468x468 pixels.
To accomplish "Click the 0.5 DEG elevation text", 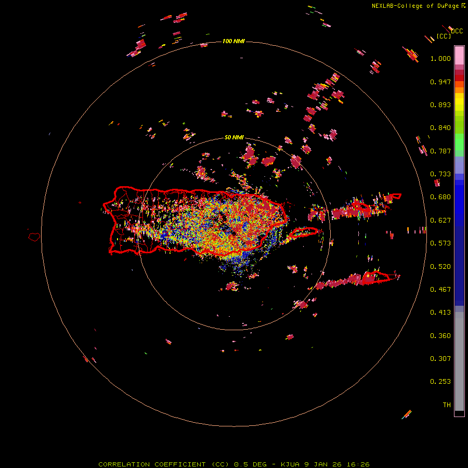I will [250, 464].
